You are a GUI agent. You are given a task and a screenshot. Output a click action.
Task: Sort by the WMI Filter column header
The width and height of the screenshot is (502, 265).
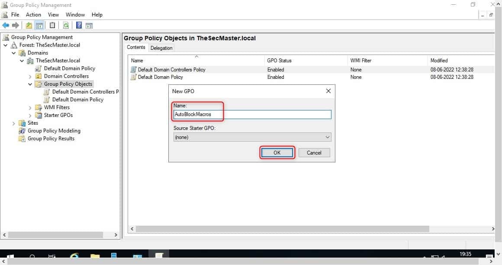click(387, 61)
